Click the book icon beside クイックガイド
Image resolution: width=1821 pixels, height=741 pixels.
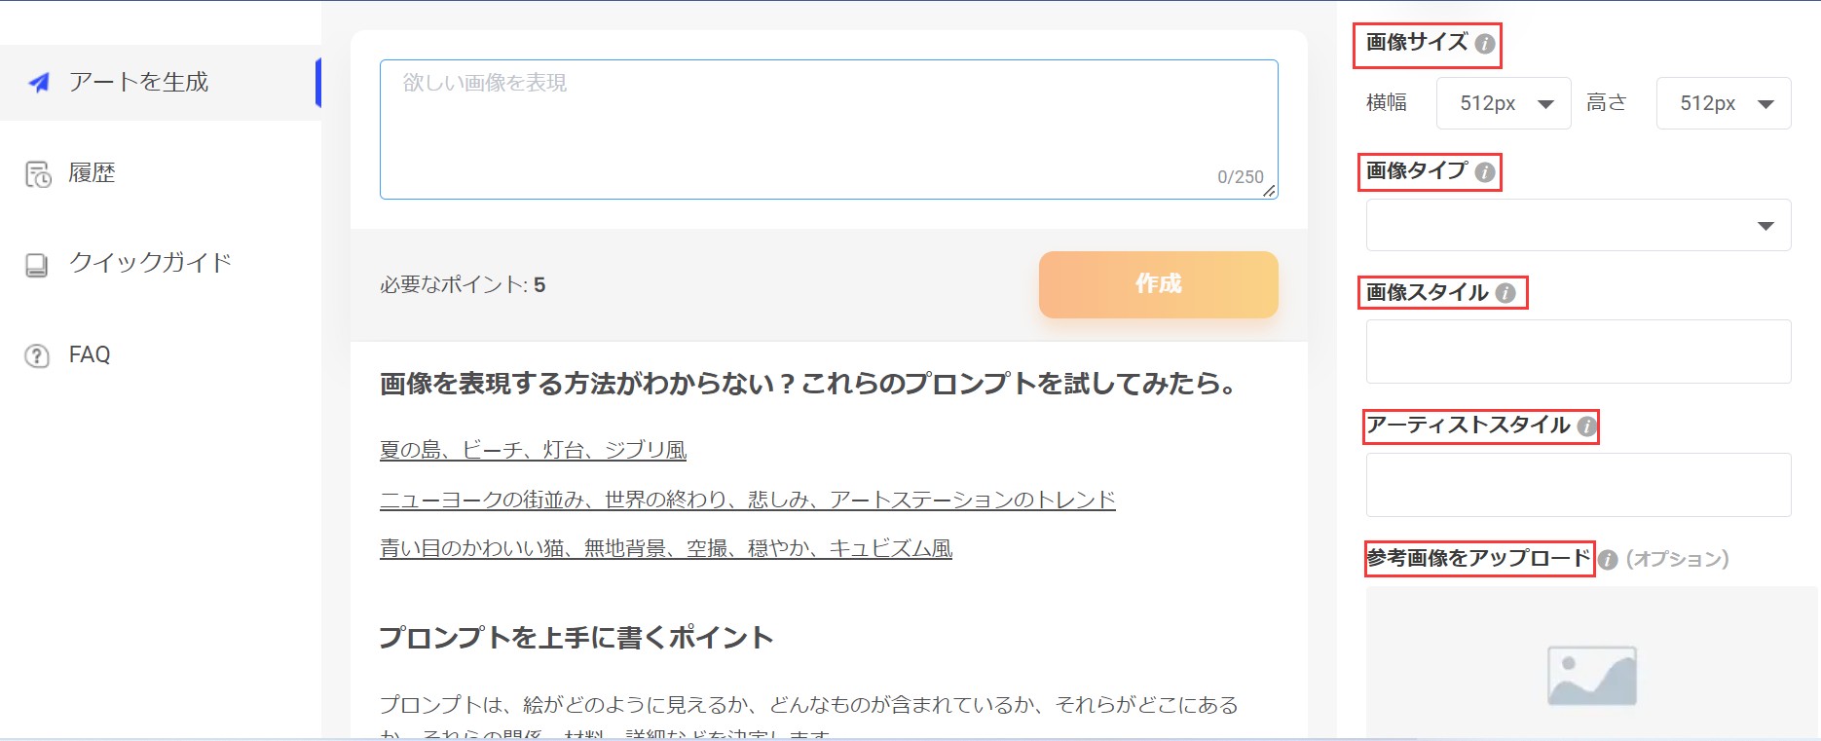coord(37,265)
